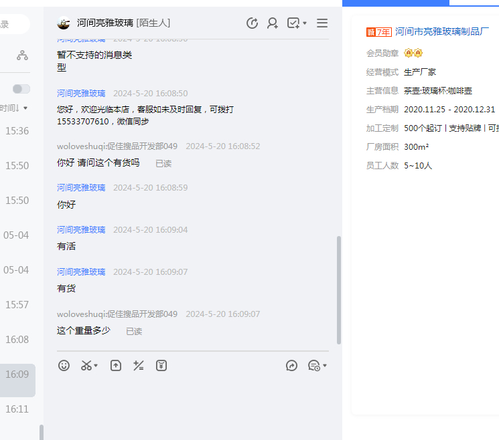Click the upload file icon
The width and height of the screenshot is (499, 440).
115,366
